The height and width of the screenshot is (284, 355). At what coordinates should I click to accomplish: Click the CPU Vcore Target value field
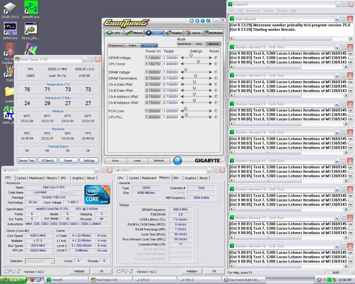point(171,64)
